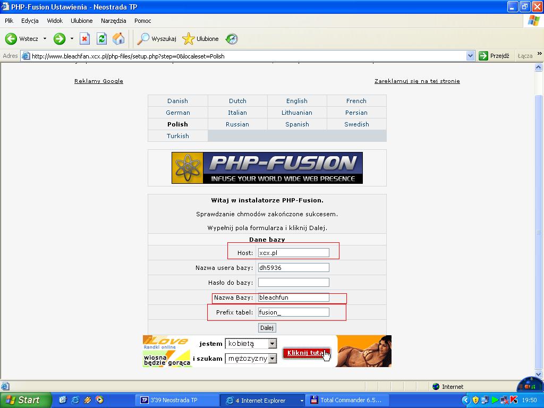Open Start menu
This screenshot has width=544, height=408.
point(25,400)
